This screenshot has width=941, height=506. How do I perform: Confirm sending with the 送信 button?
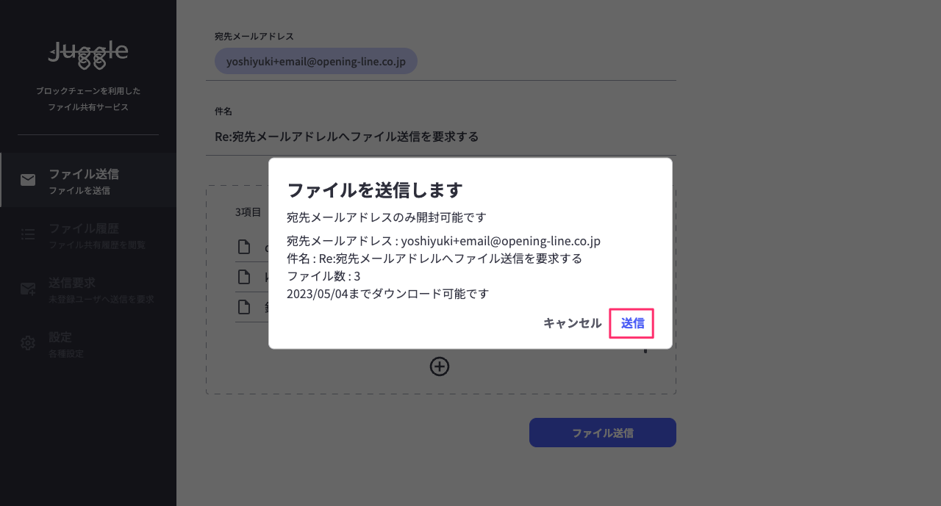631,323
